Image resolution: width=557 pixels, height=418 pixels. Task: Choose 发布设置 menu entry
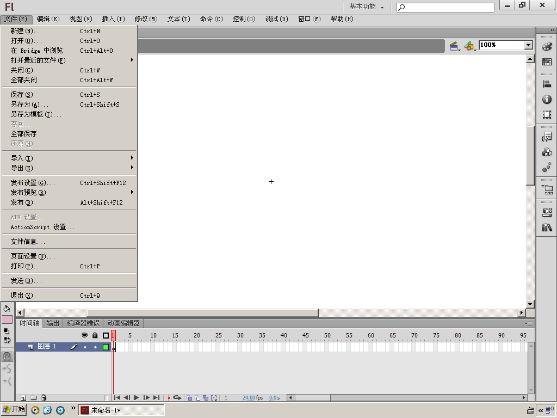[70, 183]
